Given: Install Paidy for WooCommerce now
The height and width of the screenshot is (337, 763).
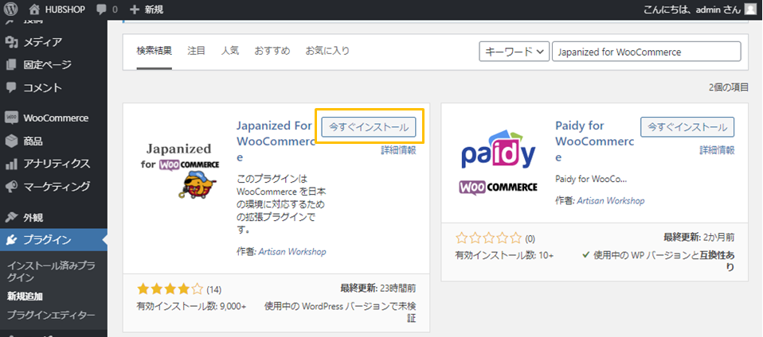Looking at the screenshot, I should pyautogui.click(x=687, y=126).
